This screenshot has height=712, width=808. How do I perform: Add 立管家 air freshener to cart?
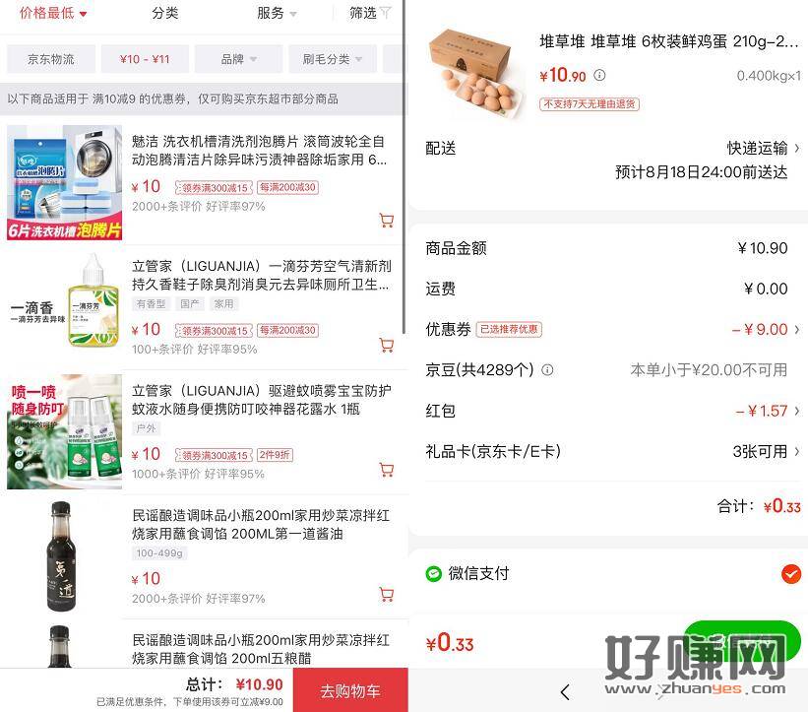[x=387, y=345]
